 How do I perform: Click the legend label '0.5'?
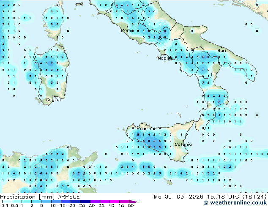(x=14, y=205)
